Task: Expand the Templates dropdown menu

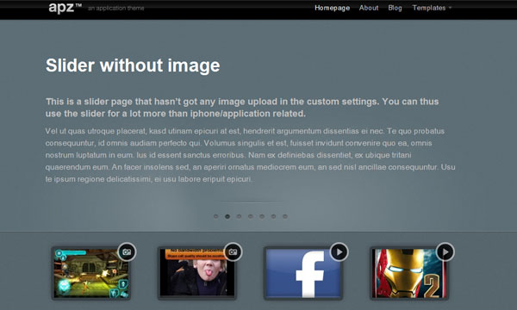Action: pyautogui.click(x=432, y=8)
